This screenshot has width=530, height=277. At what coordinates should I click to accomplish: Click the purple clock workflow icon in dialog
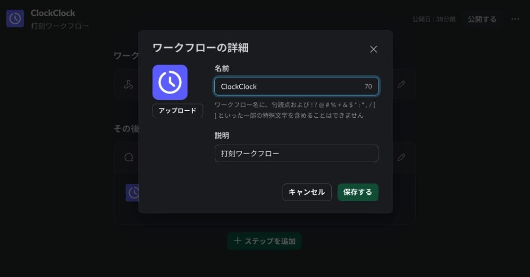[x=170, y=82]
